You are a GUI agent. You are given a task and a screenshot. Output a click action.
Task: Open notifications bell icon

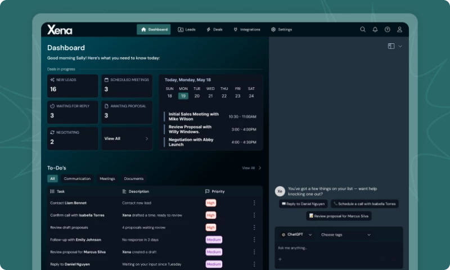click(x=375, y=29)
